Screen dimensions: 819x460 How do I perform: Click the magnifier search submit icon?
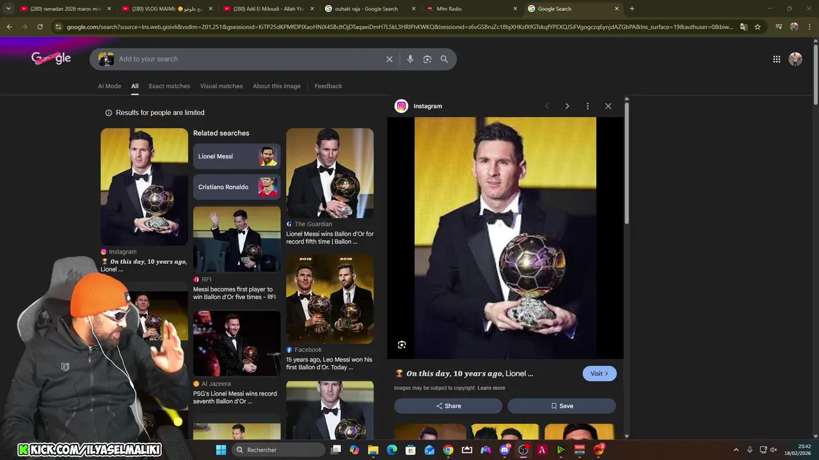pyautogui.click(x=444, y=59)
